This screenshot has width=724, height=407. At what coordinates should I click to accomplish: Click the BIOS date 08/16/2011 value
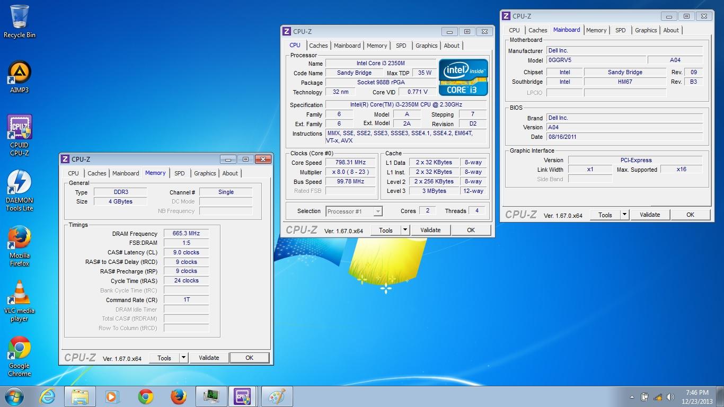(x=624, y=137)
